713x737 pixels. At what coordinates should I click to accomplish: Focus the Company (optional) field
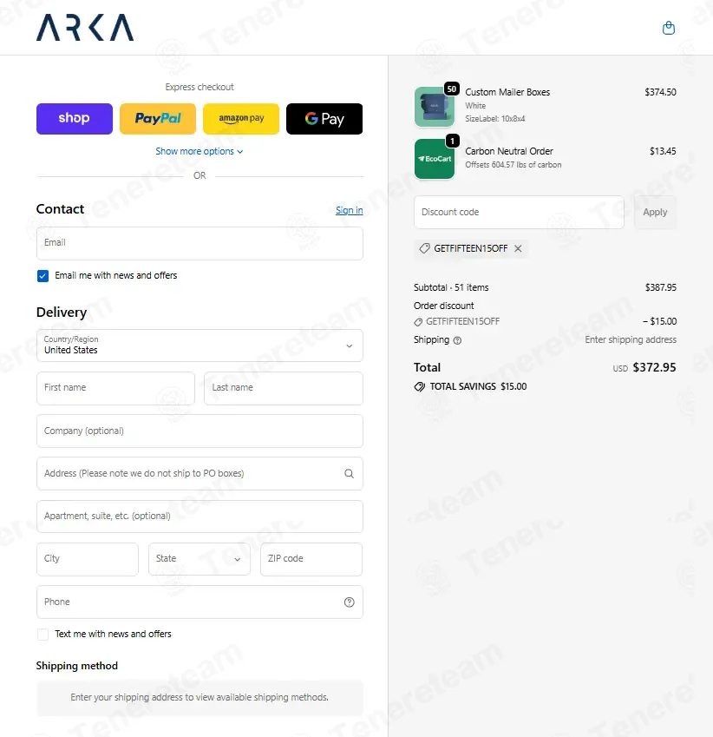200,431
